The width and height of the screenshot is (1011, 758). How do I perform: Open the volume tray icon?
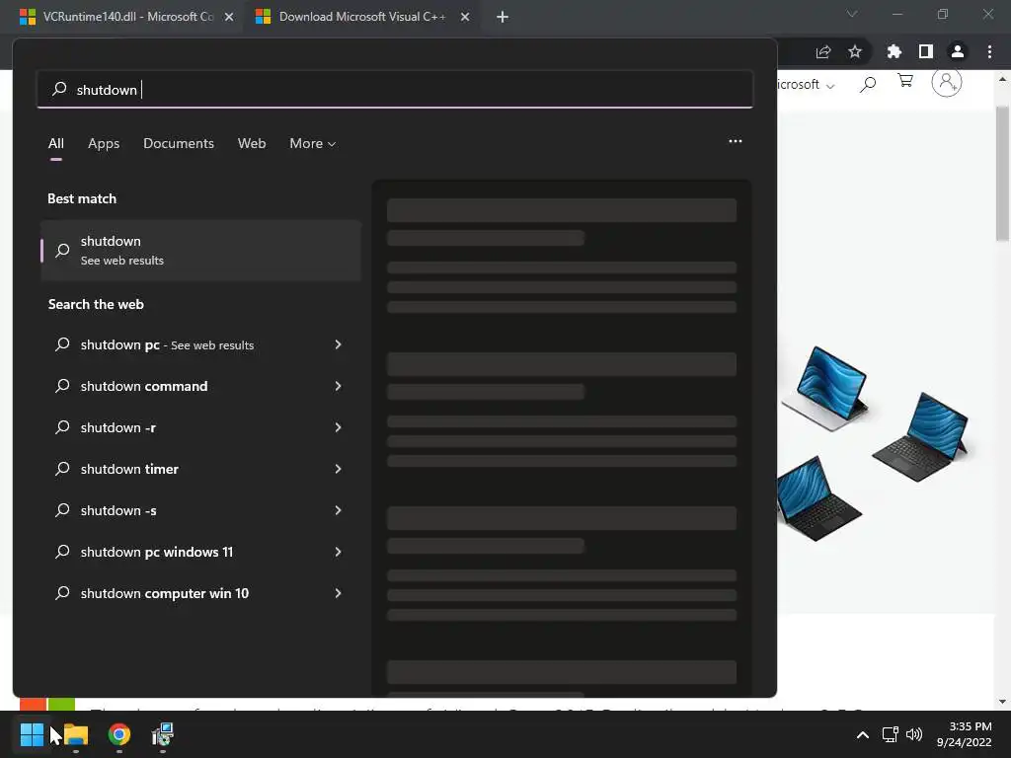[x=913, y=734]
